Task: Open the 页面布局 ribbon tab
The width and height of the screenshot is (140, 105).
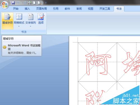Action: click(x=41, y=9)
